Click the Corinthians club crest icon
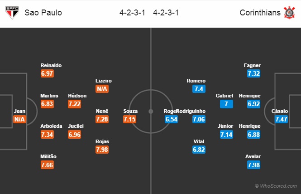 coord(289,12)
